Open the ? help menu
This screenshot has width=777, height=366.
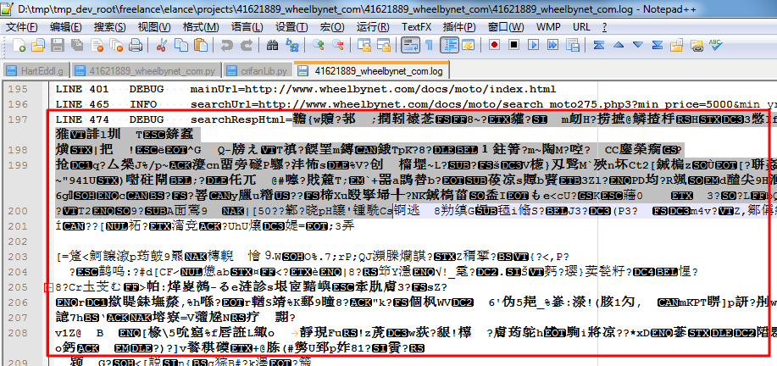coord(604,26)
